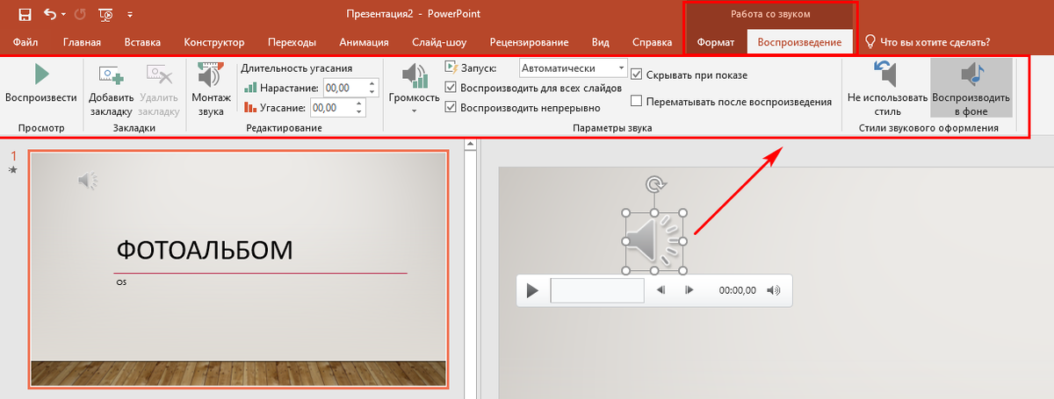Click the 00:00,00 time display

click(737, 290)
